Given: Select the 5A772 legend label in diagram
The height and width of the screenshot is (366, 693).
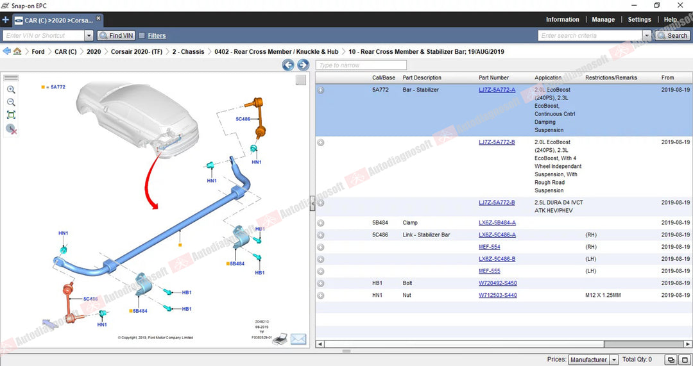Looking at the screenshot, I should pos(58,87).
